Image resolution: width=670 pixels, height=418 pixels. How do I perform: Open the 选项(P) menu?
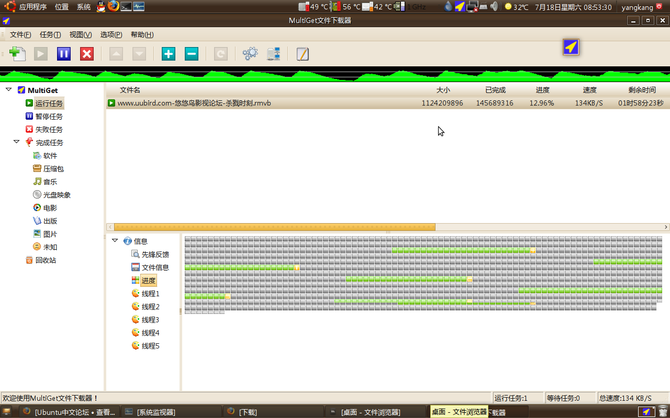tap(111, 34)
